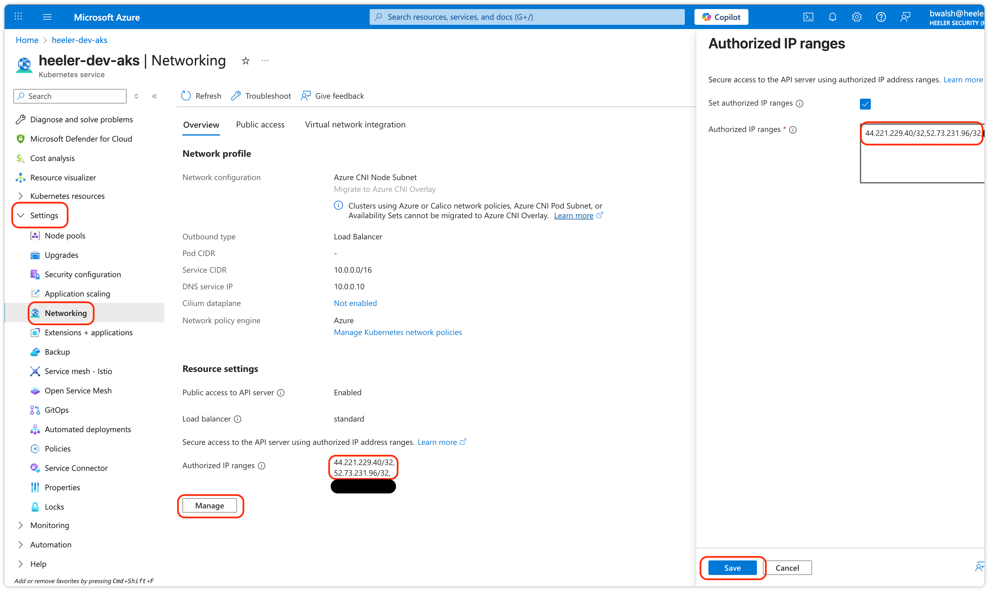The image size is (989, 591).
Task: Switch to Public access tab
Action: [260, 125]
